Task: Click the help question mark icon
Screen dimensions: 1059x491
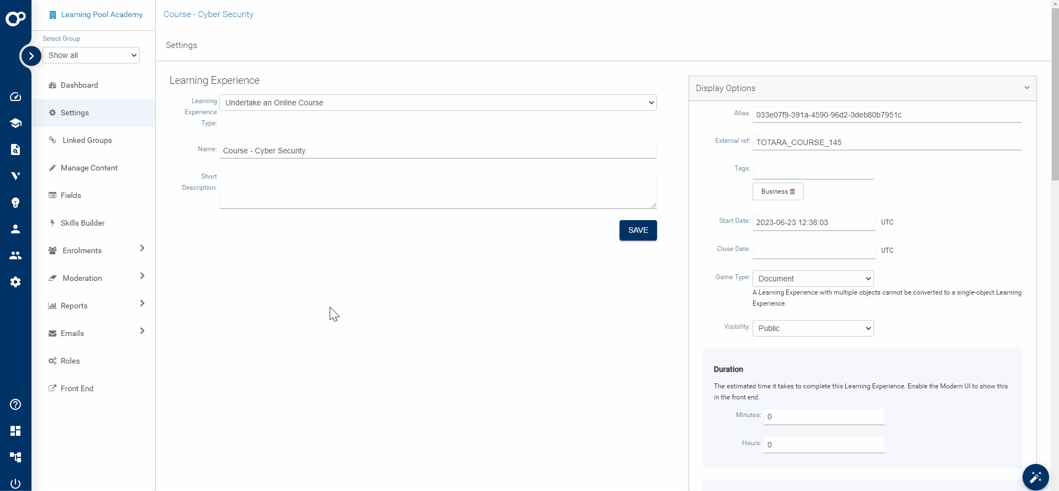Action: (x=15, y=404)
